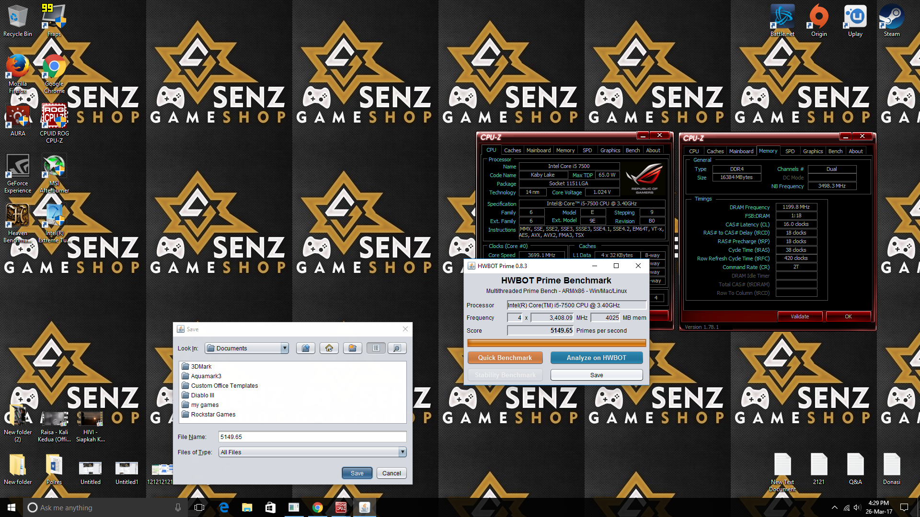Open Mozilla Firefox desktop shortcut
The height and width of the screenshot is (517, 920).
[x=18, y=74]
